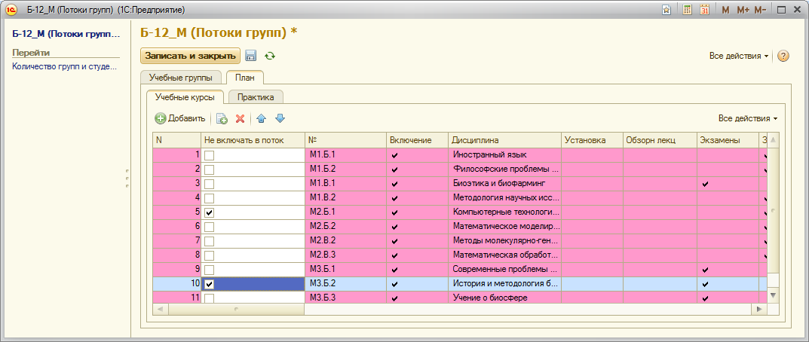
Task: Click the horizontal scrollbar right arrow
Action: click(758, 309)
